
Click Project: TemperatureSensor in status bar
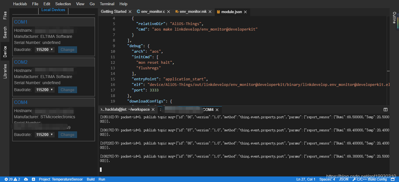[x=61, y=179]
